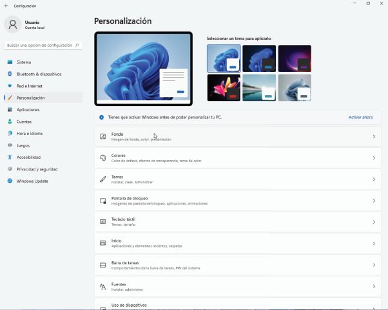Click the Barra de tareas title text
388x310 pixels.
125,262
